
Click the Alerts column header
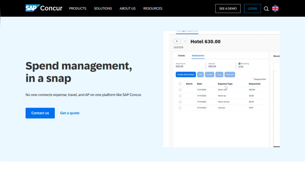pos(189,84)
